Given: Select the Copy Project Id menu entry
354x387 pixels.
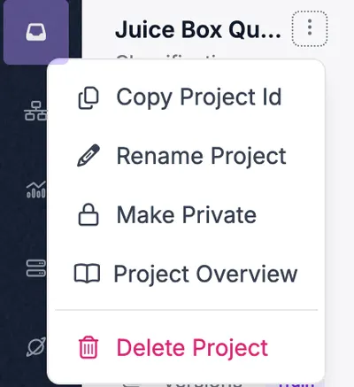Looking at the screenshot, I should (186, 97).
